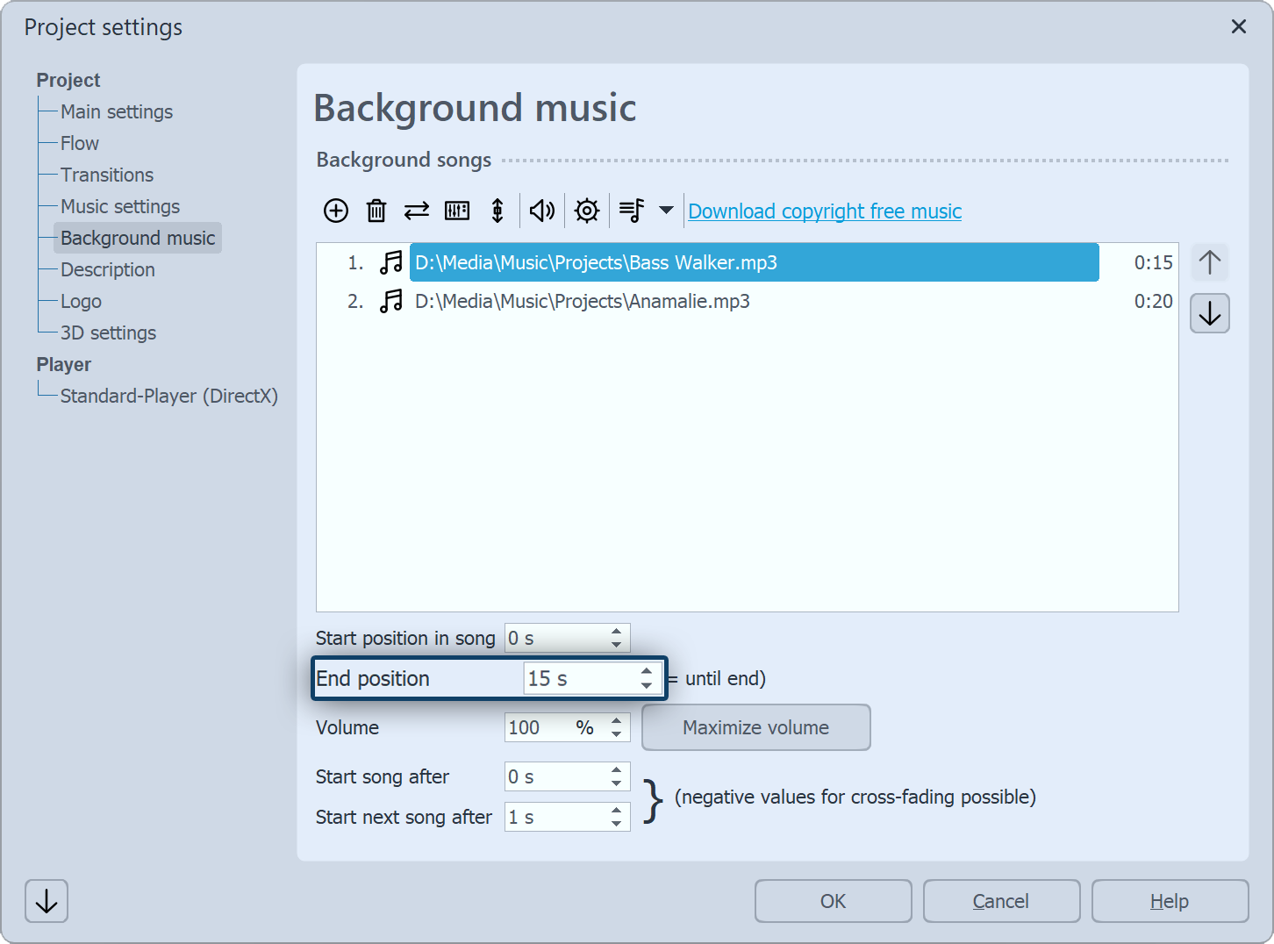Decrease the Volume percentage value

(x=617, y=734)
